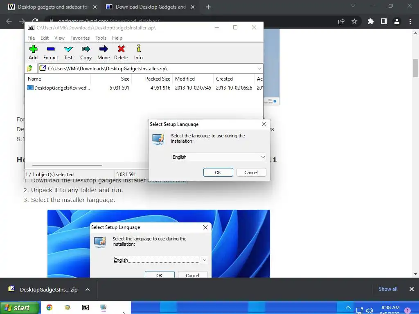Go up one folder level in 7-Zip

[30, 68]
